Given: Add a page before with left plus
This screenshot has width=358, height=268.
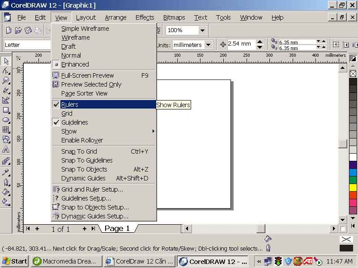Looking at the screenshot, I should coord(37,229).
